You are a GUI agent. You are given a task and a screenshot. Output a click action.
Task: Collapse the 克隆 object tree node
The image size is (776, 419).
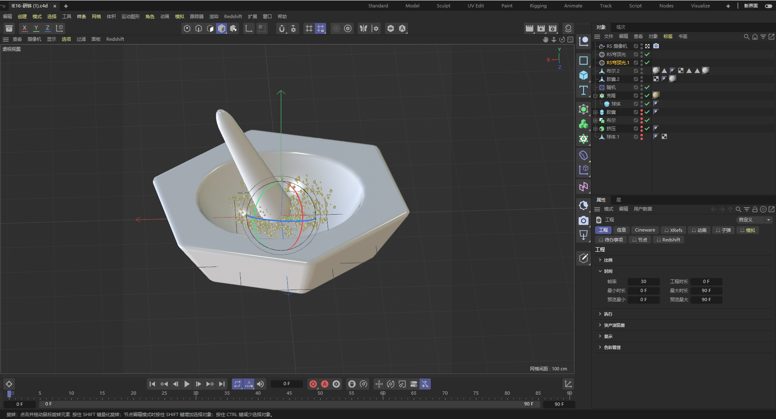(595, 96)
